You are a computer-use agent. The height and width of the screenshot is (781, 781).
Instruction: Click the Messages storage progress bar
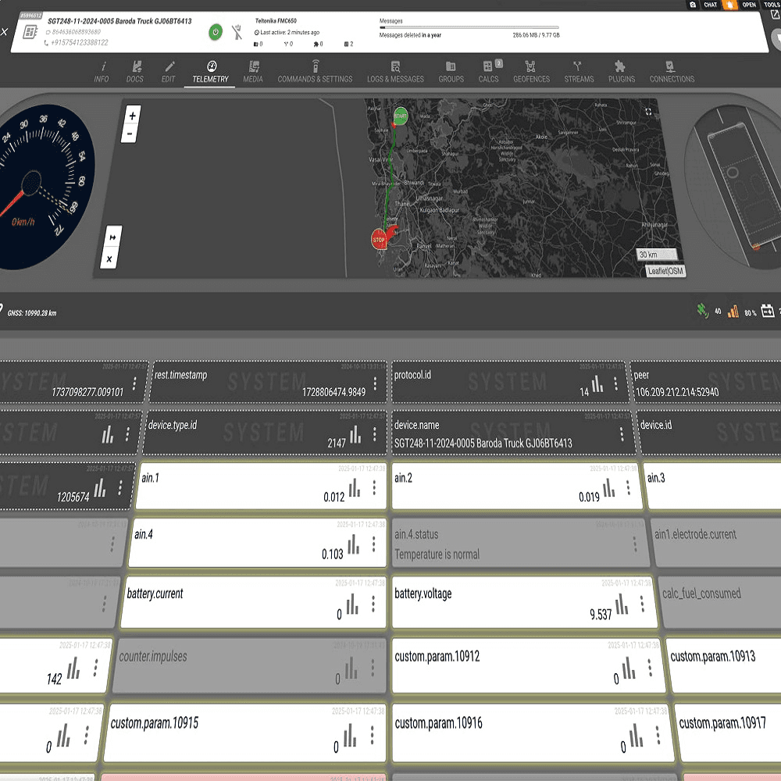pyautogui.click(x=469, y=27)
